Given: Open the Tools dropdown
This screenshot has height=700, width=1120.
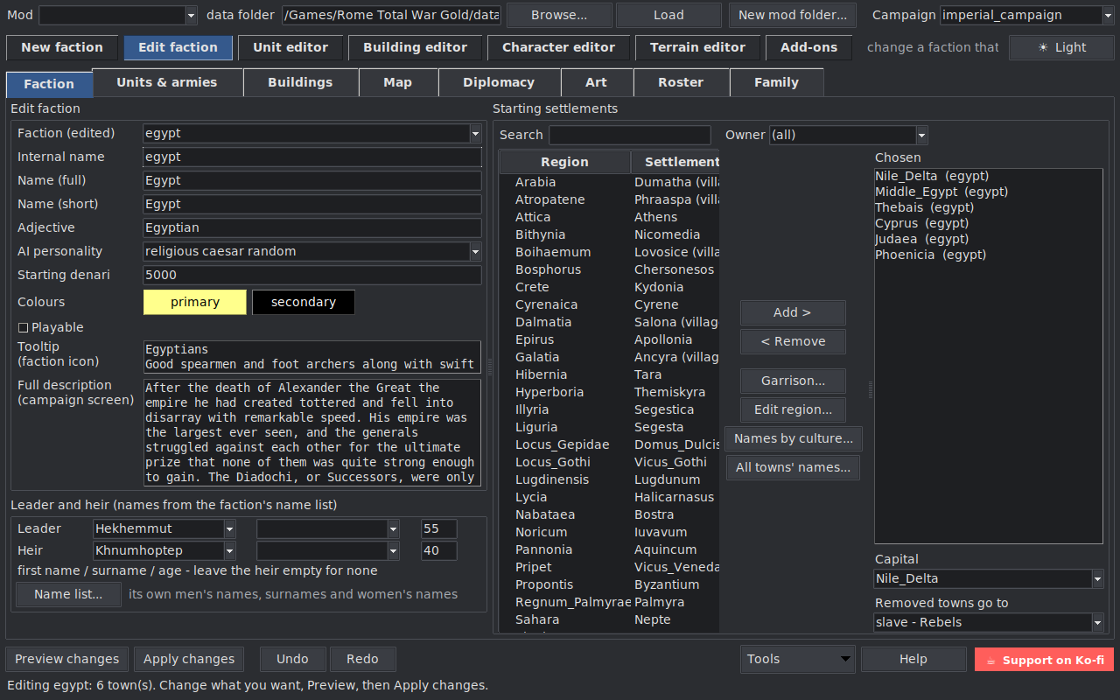Looking at the screenshot, I should click(x=797, y=659).
